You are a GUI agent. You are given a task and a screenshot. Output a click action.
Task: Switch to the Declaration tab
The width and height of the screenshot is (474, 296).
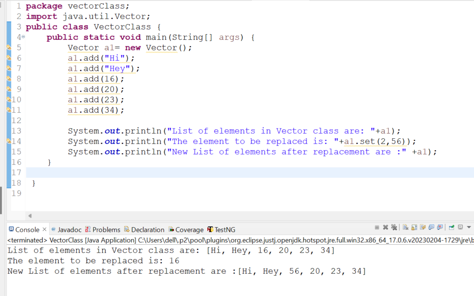click(x=144, y=229)
